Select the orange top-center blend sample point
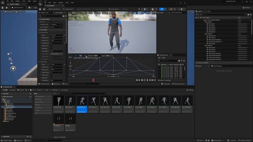This screenshot has width=253, height=142. [113, 57]
